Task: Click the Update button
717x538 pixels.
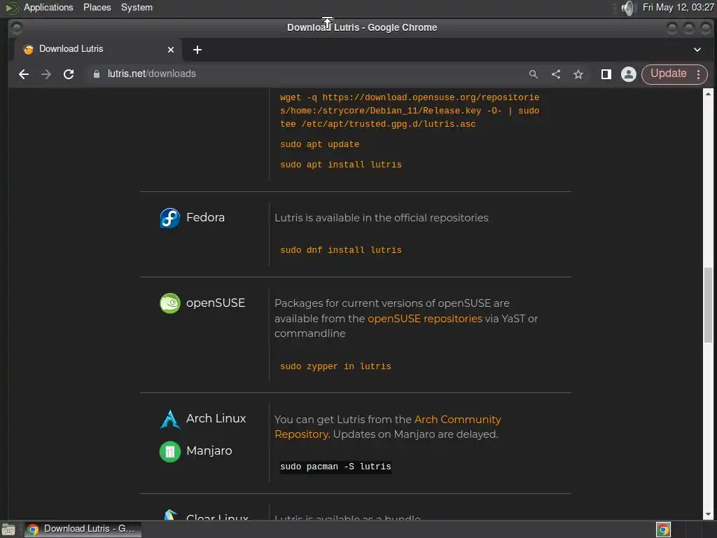Action: click(x=669, y=74)
